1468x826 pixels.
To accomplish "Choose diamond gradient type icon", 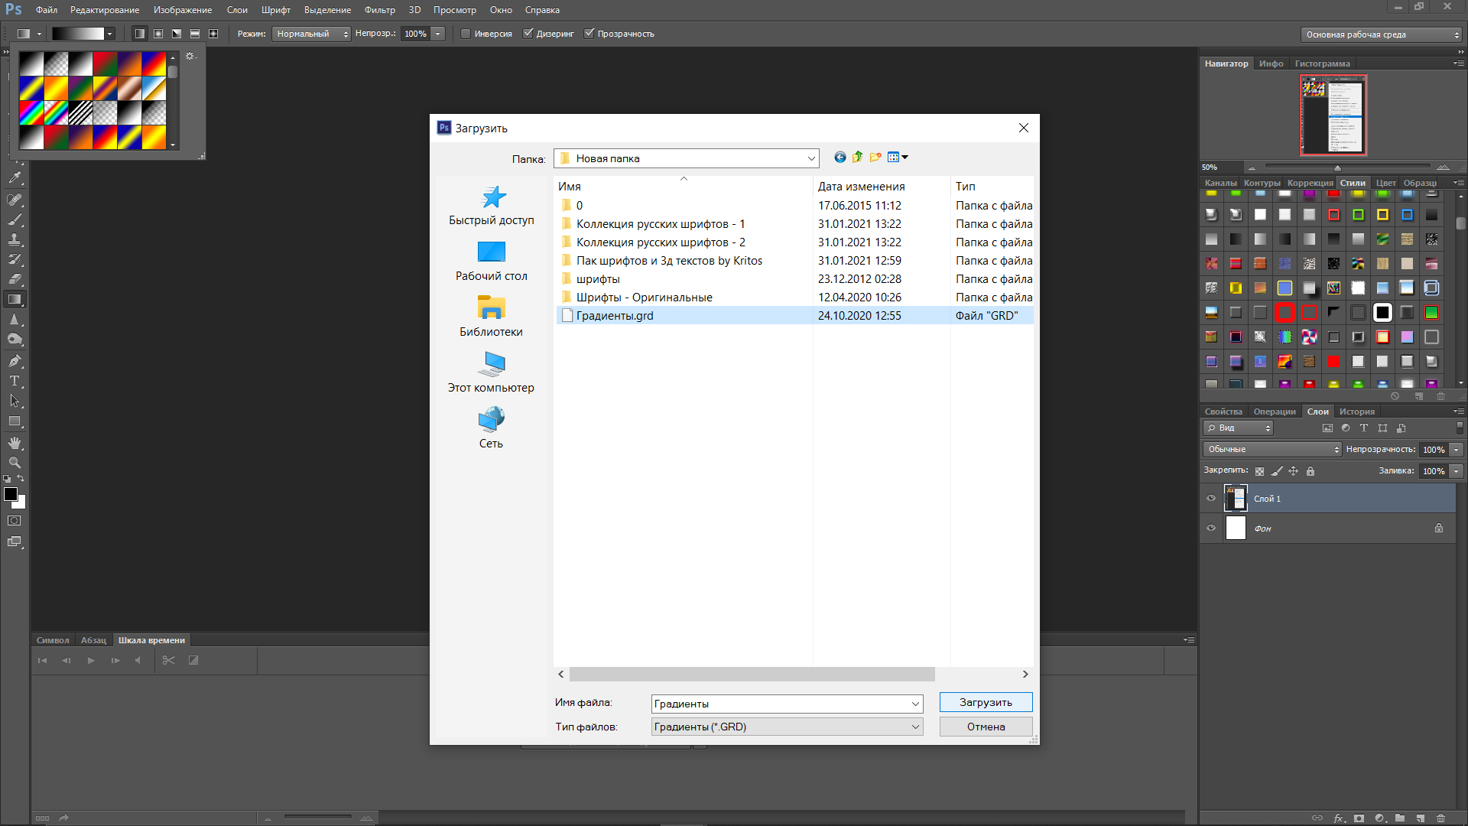I will pyautogui.click(x=213, y=34).
